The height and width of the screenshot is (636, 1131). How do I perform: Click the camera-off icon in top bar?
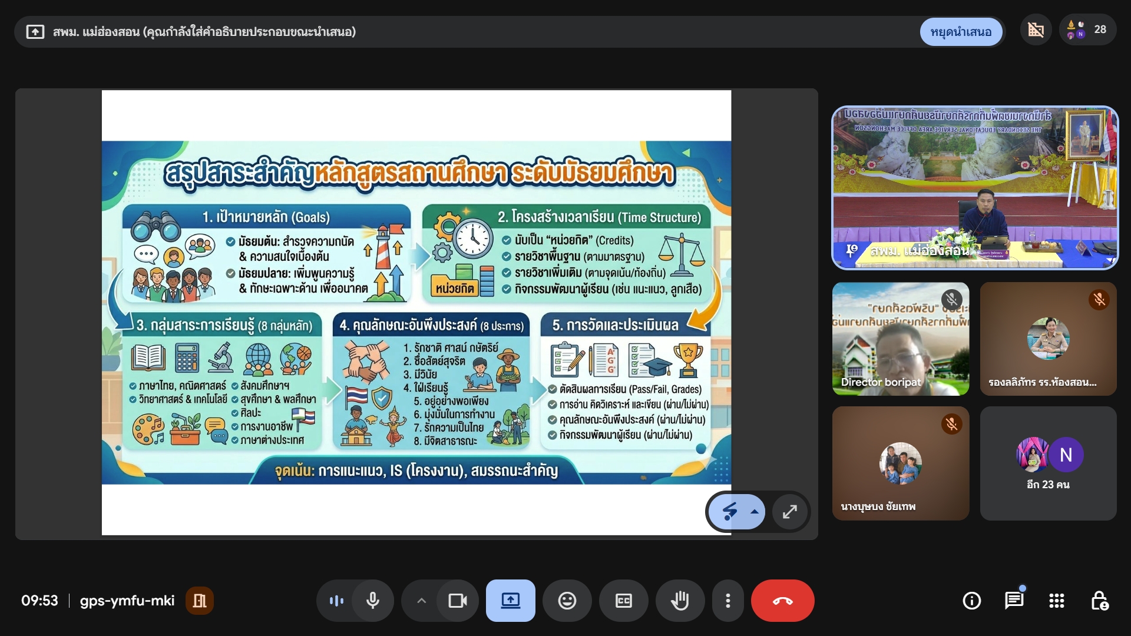(x=1036, y=30)
